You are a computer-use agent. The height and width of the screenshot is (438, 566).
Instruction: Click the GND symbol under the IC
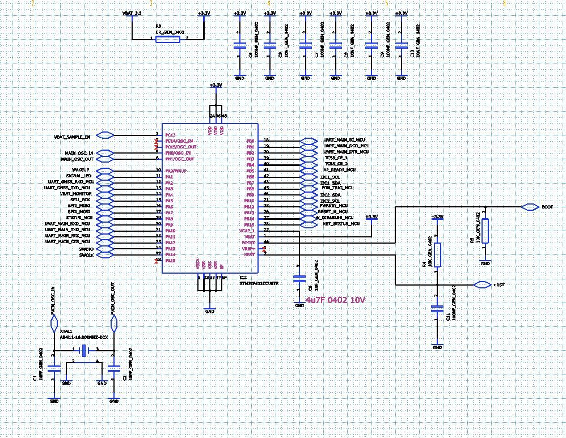pos(209,311)
